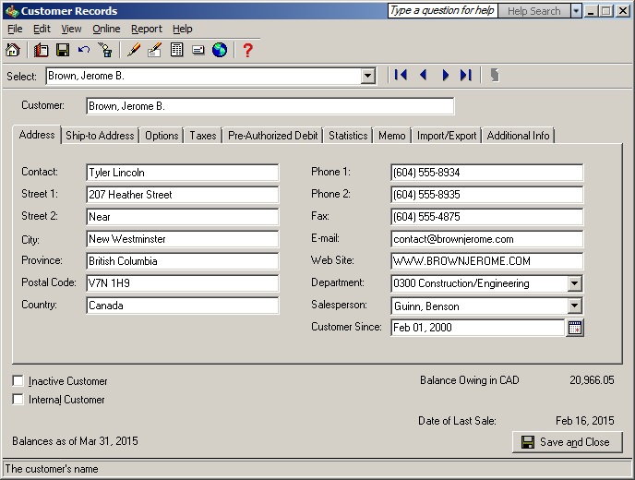Go to first customer record
Viewport: 635px width, 480px height.
click(x=401, y=75)
